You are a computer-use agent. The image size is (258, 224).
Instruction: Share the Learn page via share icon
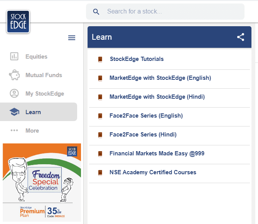click(241, 37)
